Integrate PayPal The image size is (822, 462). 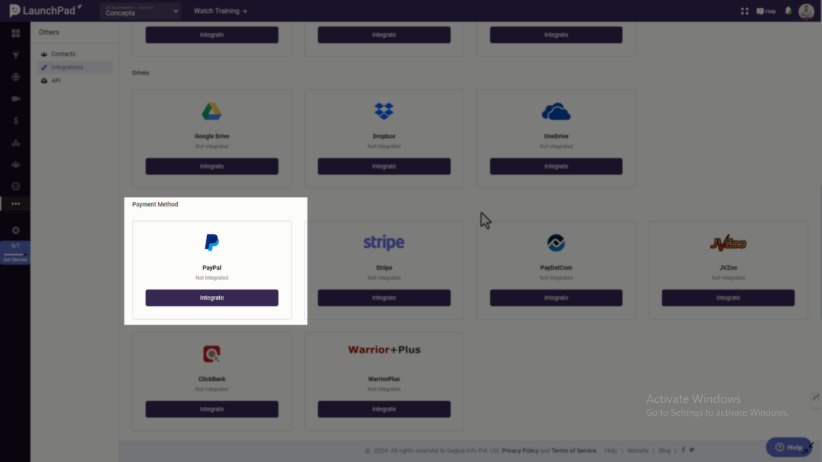coord(211,298)
